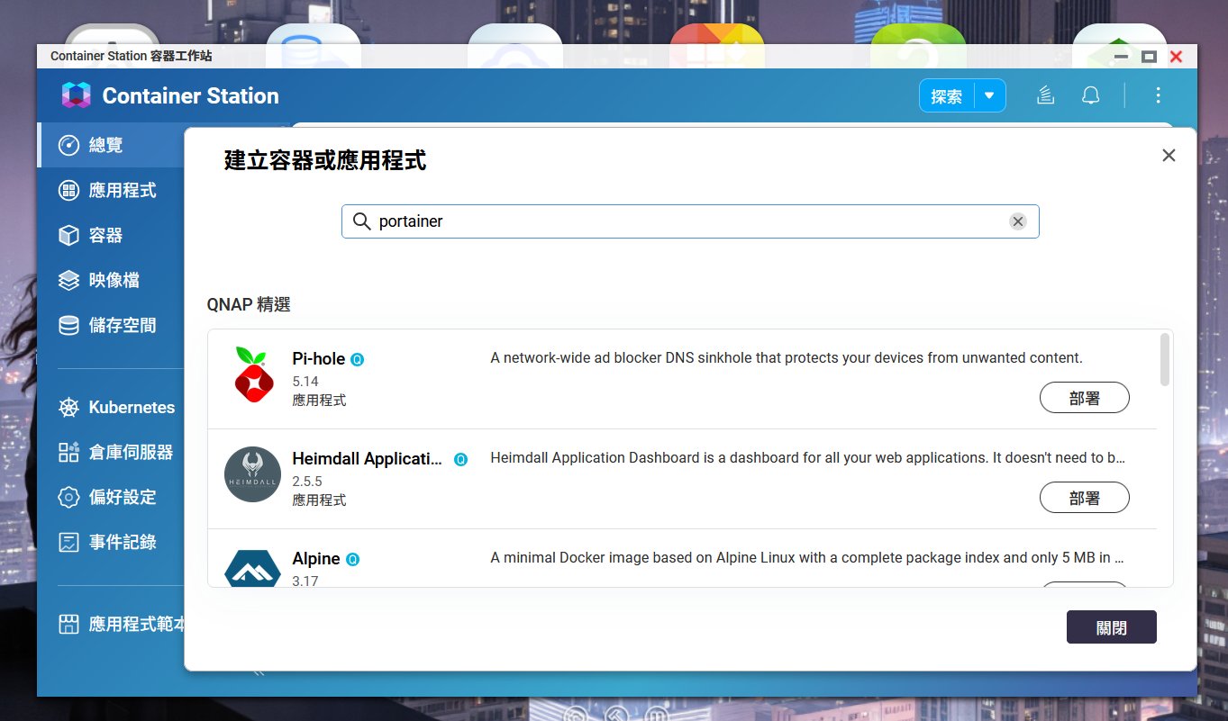Clear the search text with the X icon
Screen dimensions: 1228x721
click(x=1017, y=221)
